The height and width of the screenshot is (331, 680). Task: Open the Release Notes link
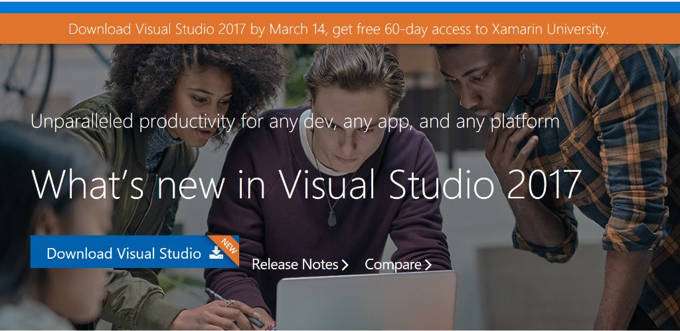(300, 264)
